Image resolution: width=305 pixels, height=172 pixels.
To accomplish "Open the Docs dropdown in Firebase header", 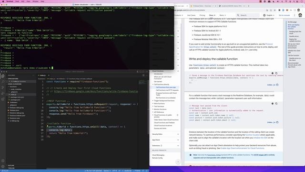I will pyautogui.click(x=212, y=15).
